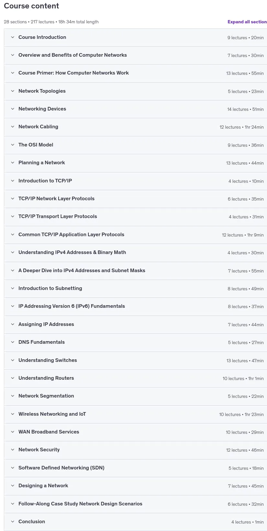Expand the DNS Fundamentals chevron icon
The height and width of the screenshot is (531, 267).
(x=13, y=342)
